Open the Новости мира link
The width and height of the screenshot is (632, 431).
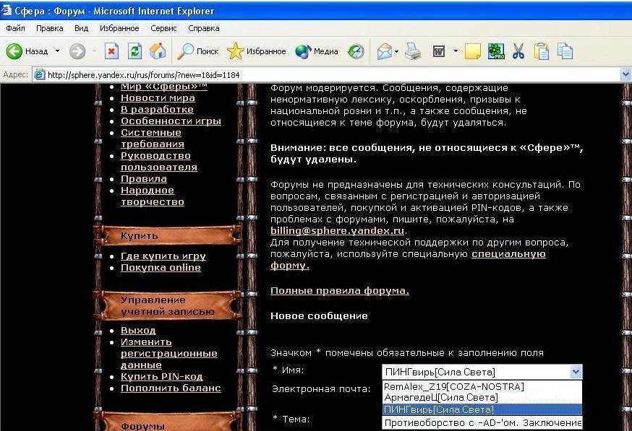[158, 97]
